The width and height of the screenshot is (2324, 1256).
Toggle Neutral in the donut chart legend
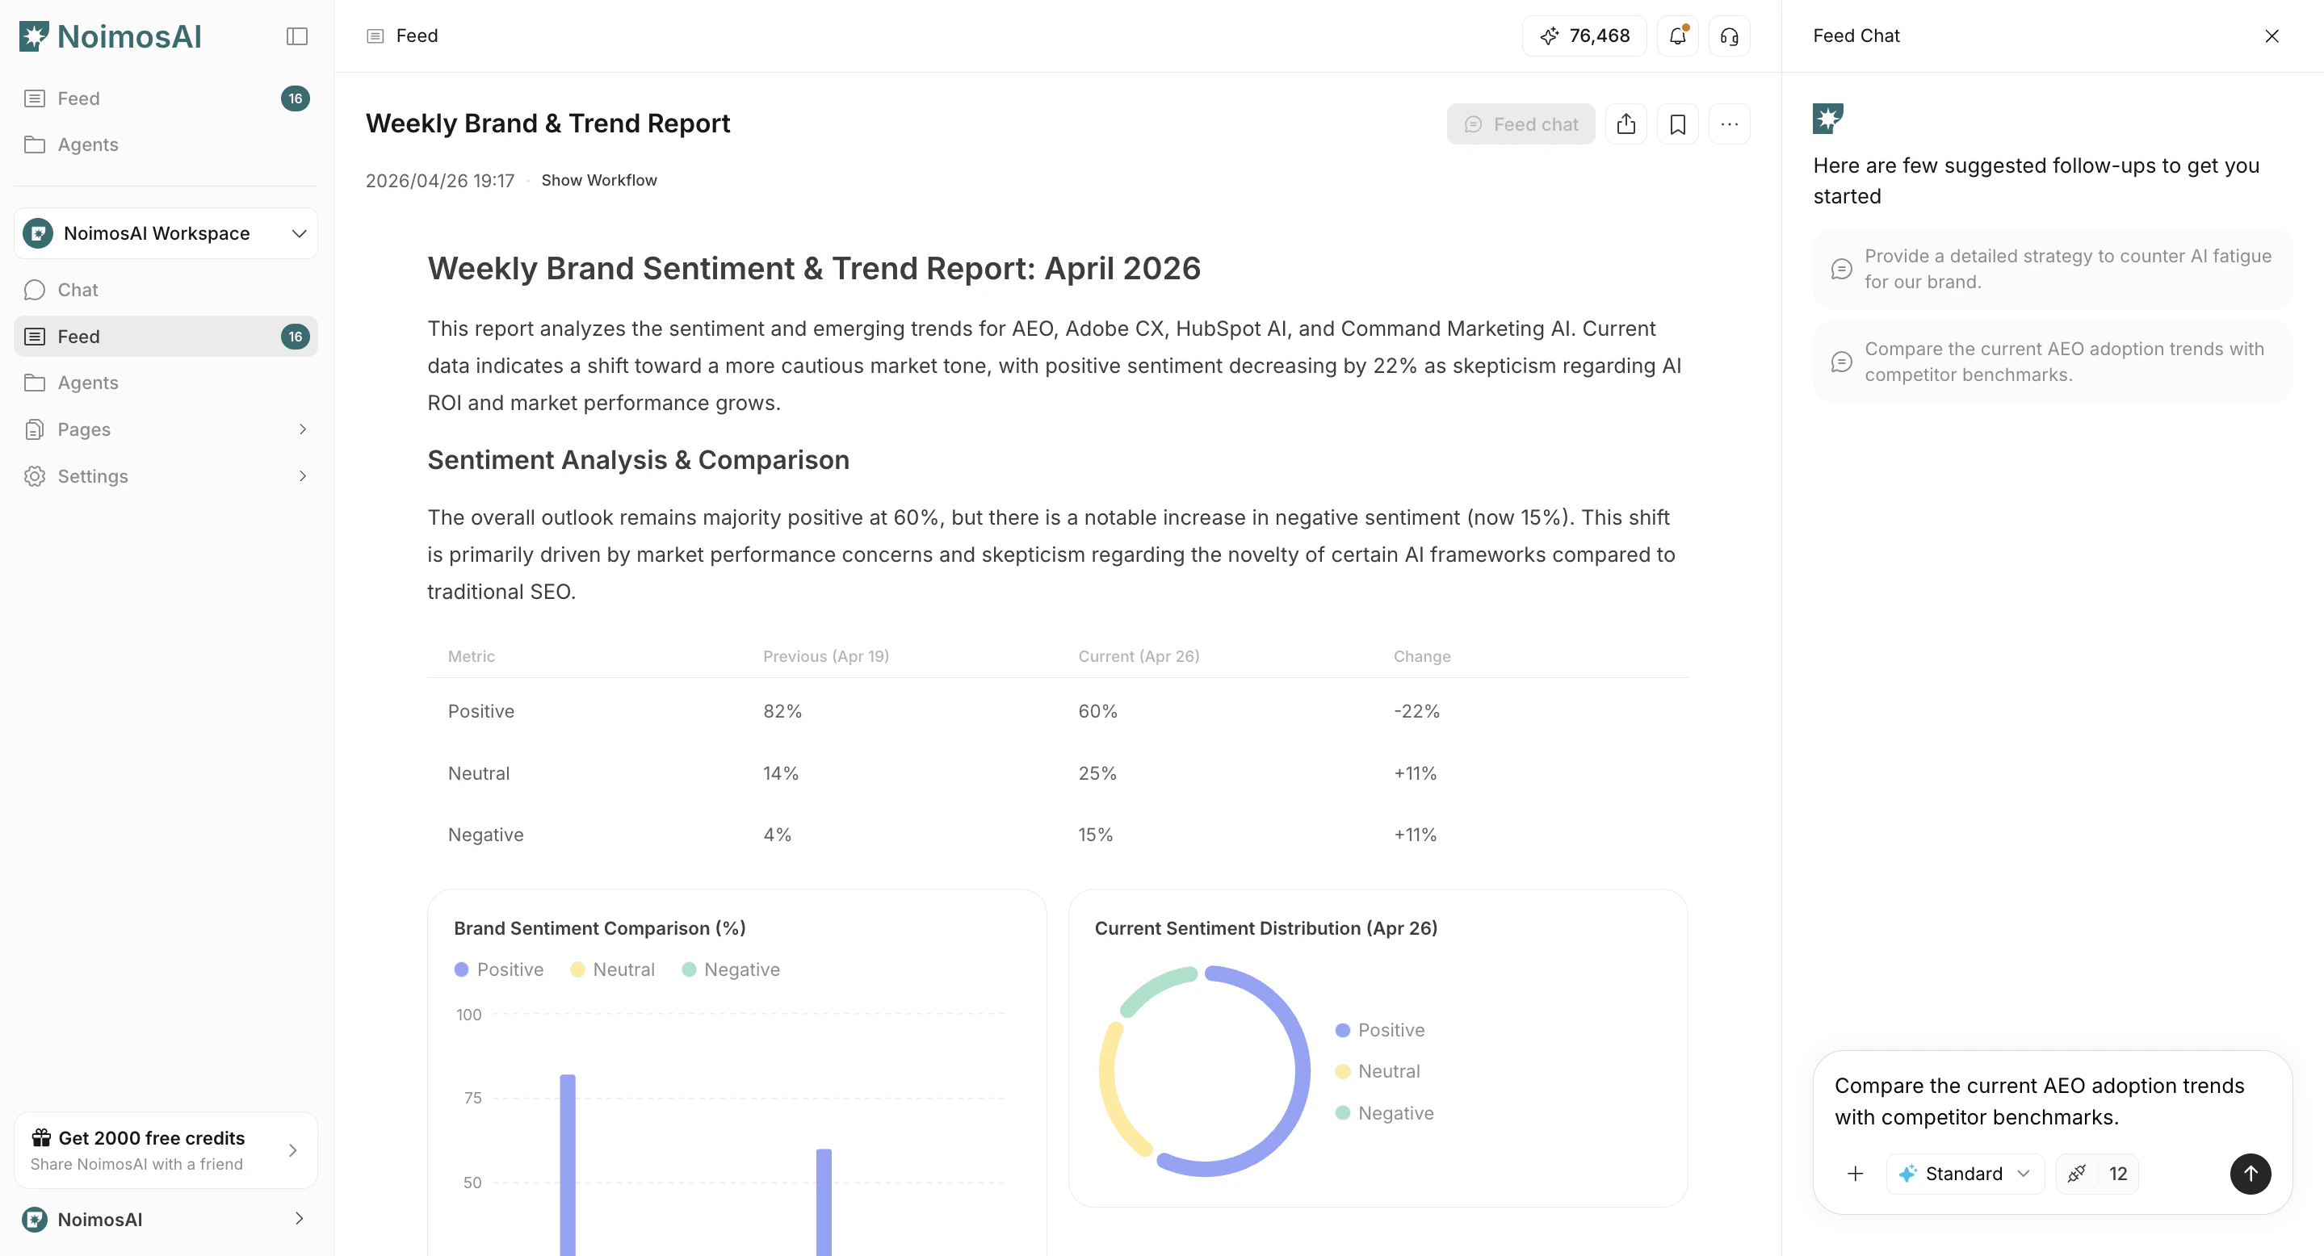tap(1378, 1072)
